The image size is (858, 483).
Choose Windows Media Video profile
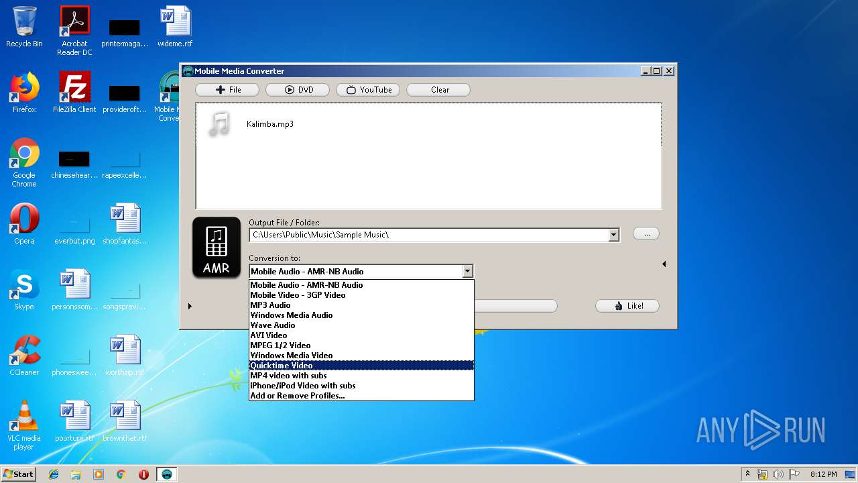click(361, 356)
